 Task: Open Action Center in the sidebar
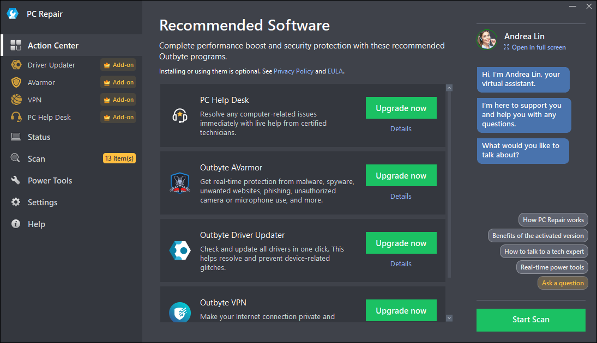(72, 45)
